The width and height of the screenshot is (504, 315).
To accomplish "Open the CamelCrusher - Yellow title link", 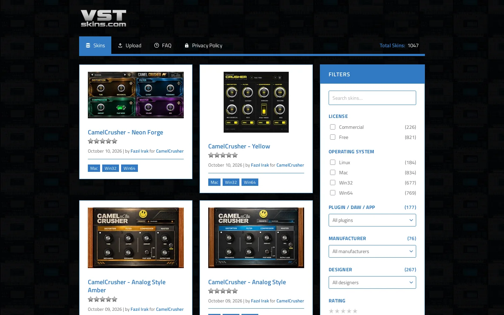I will (x=239, y=146).
